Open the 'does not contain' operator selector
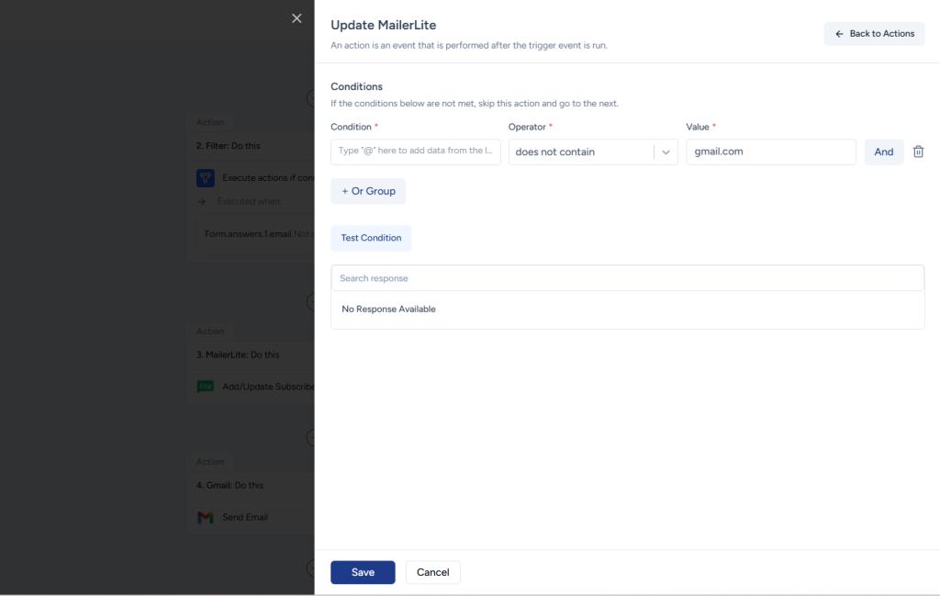The image size is (940, 596). pos(580,152)
